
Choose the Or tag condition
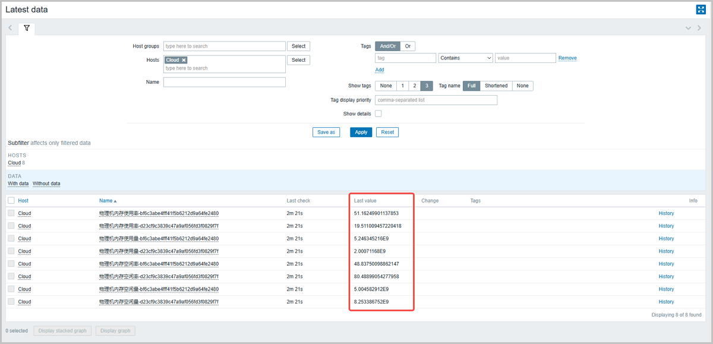coord(408,46)
